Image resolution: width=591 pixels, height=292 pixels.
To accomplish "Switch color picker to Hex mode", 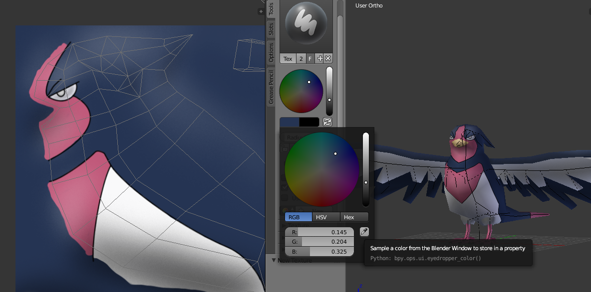I will (354, 217).
